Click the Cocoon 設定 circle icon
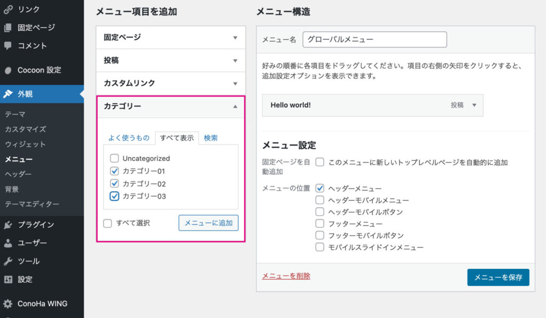 click(8, 70)
